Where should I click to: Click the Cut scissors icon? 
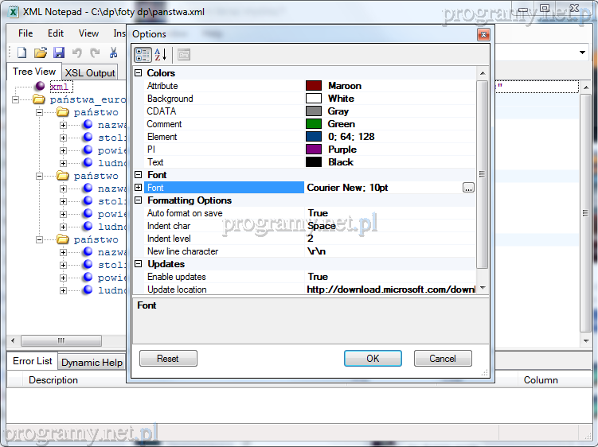tap(113, 52)
